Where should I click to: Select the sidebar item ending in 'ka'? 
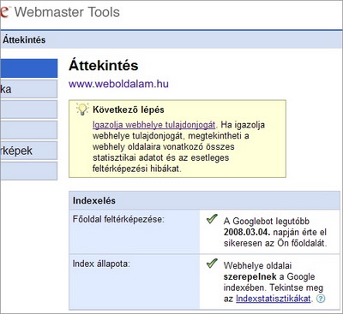coord(29,89)
